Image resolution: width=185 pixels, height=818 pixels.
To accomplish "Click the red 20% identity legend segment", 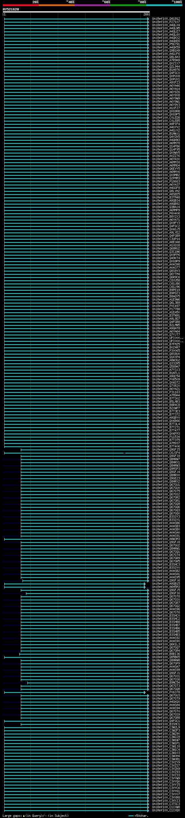I will pos(21,5).
